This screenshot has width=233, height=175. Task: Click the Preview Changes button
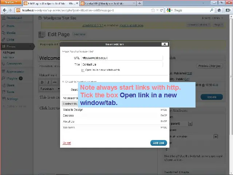(209, 66)
